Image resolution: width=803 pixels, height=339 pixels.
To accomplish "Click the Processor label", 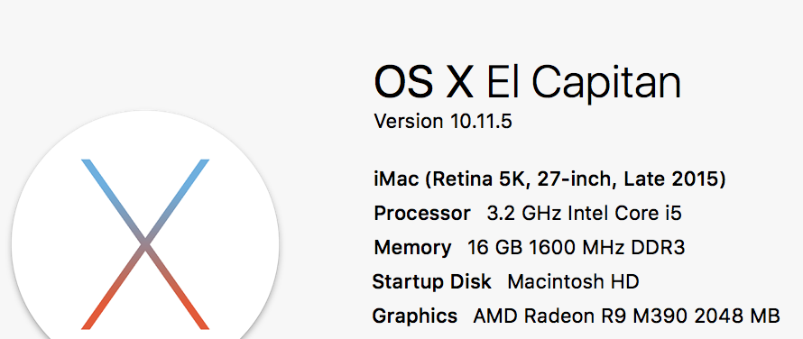I will (422, 213).
